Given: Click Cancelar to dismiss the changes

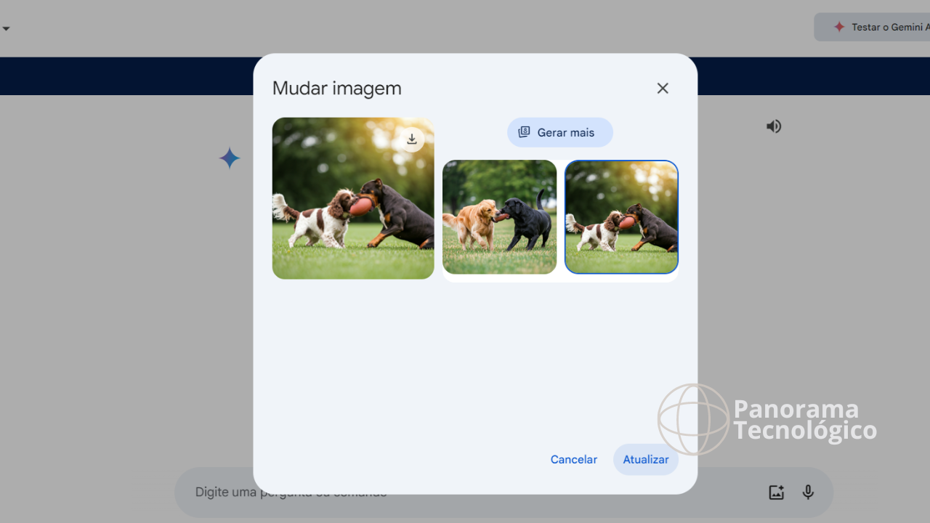Looking at the screenshot, I should pos(573,459).
